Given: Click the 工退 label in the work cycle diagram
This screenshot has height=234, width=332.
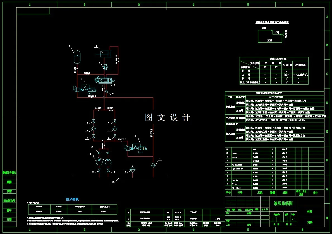Looking at the screenshot, I should click(269, 40).
